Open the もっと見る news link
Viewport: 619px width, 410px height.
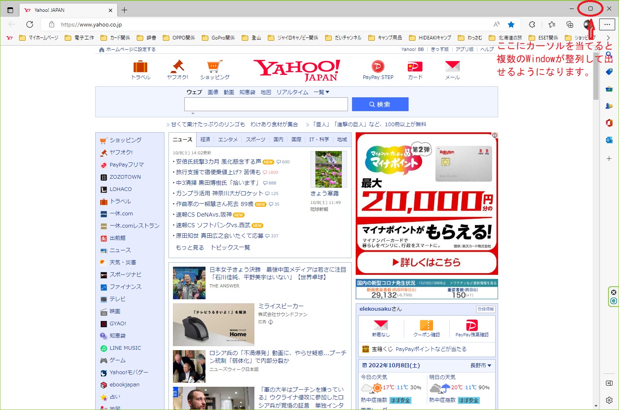pos(190,248)
